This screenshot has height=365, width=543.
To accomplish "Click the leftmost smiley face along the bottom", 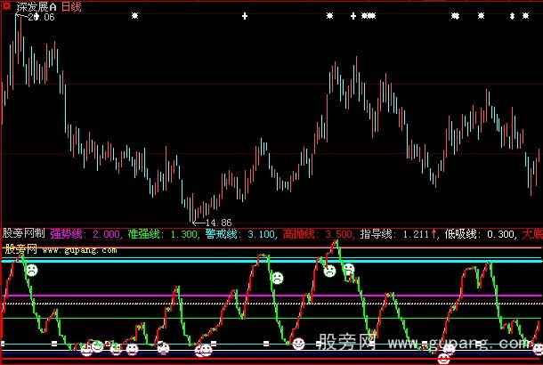I will pos(87,350).
